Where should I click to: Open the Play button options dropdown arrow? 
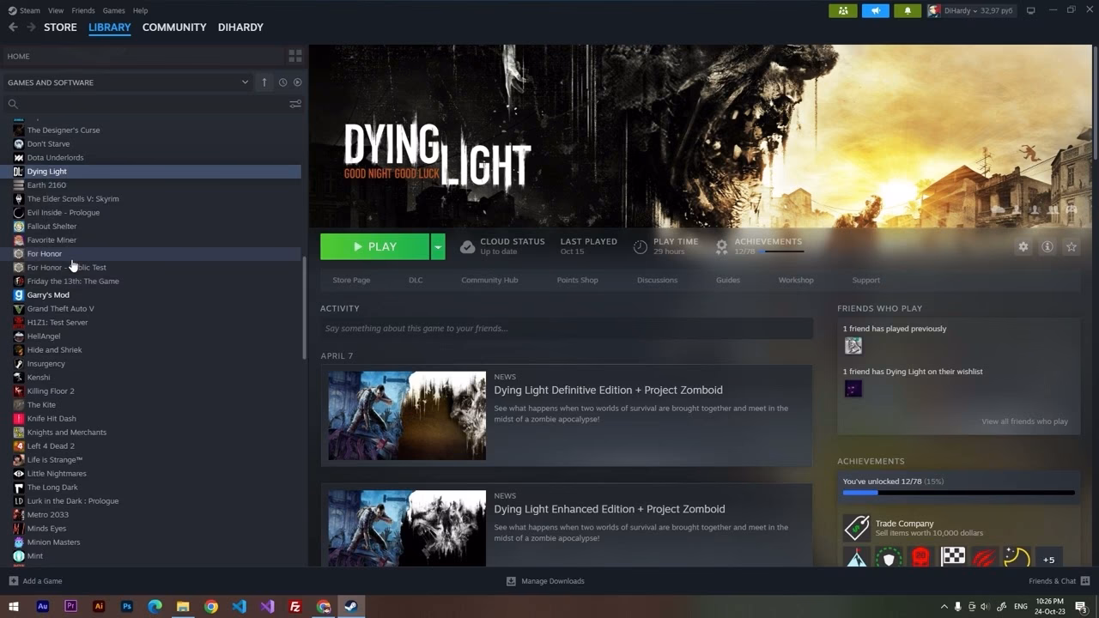(438, 246)
